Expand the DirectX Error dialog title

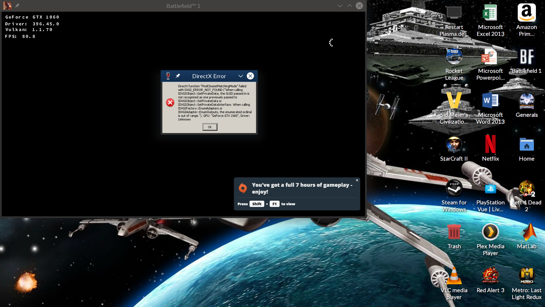(x=240, y=76)
